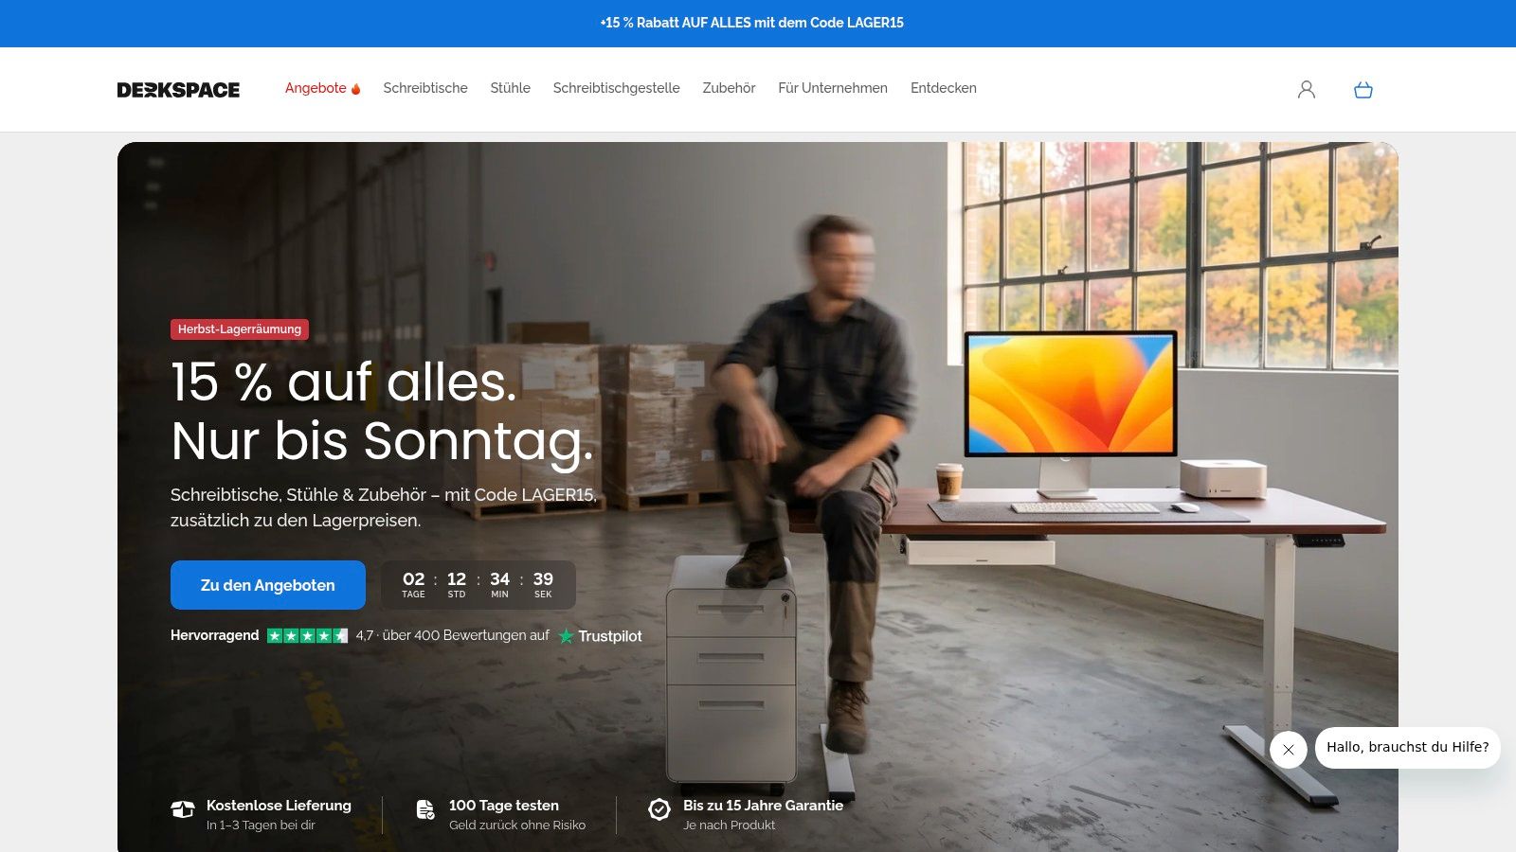
Task: Click 'Geld zurück ohne Risiko' text
Action: (517, 825)
